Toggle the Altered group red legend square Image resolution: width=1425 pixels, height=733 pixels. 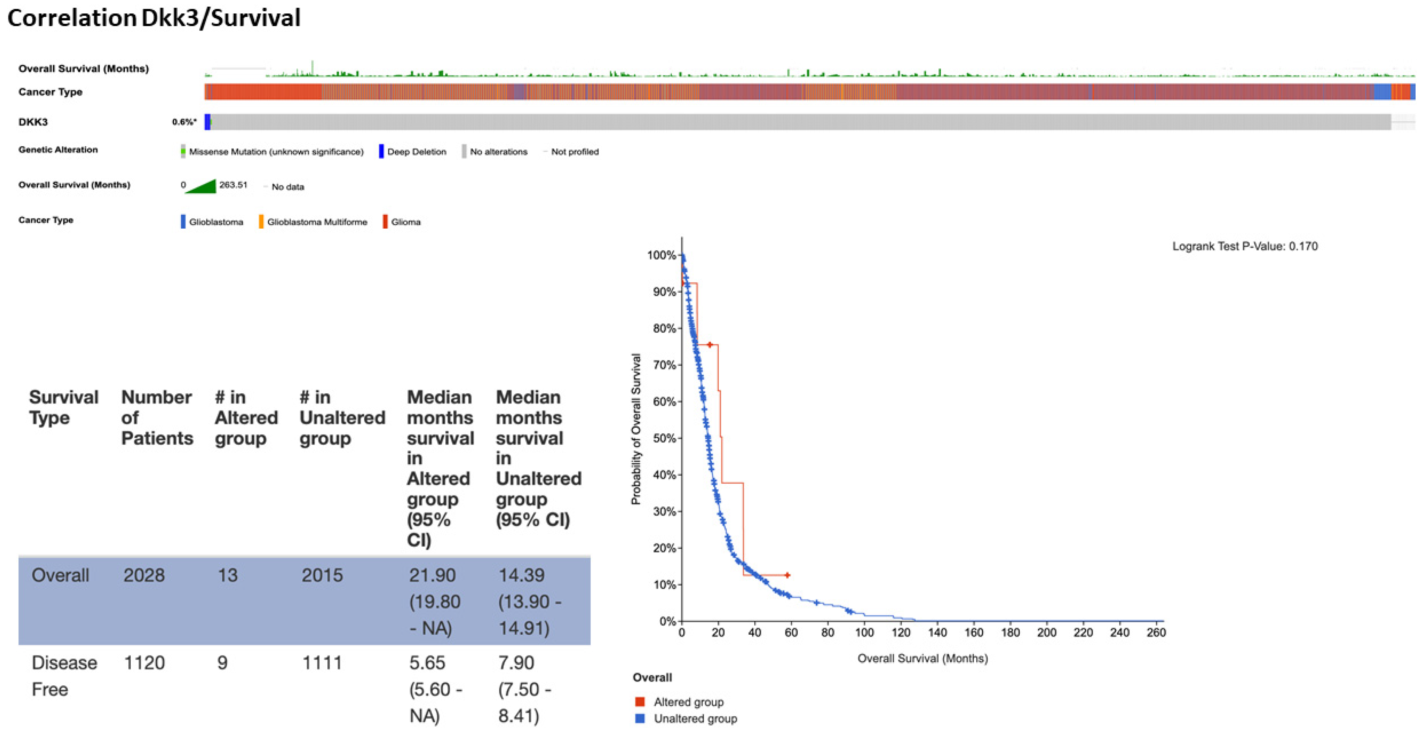(x=640, y=701)
